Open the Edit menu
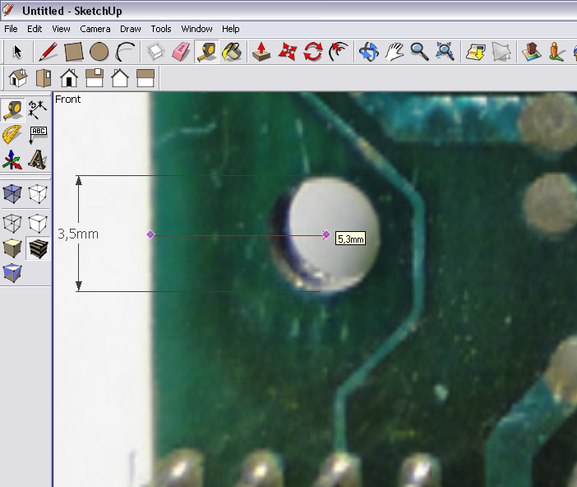 35,29
